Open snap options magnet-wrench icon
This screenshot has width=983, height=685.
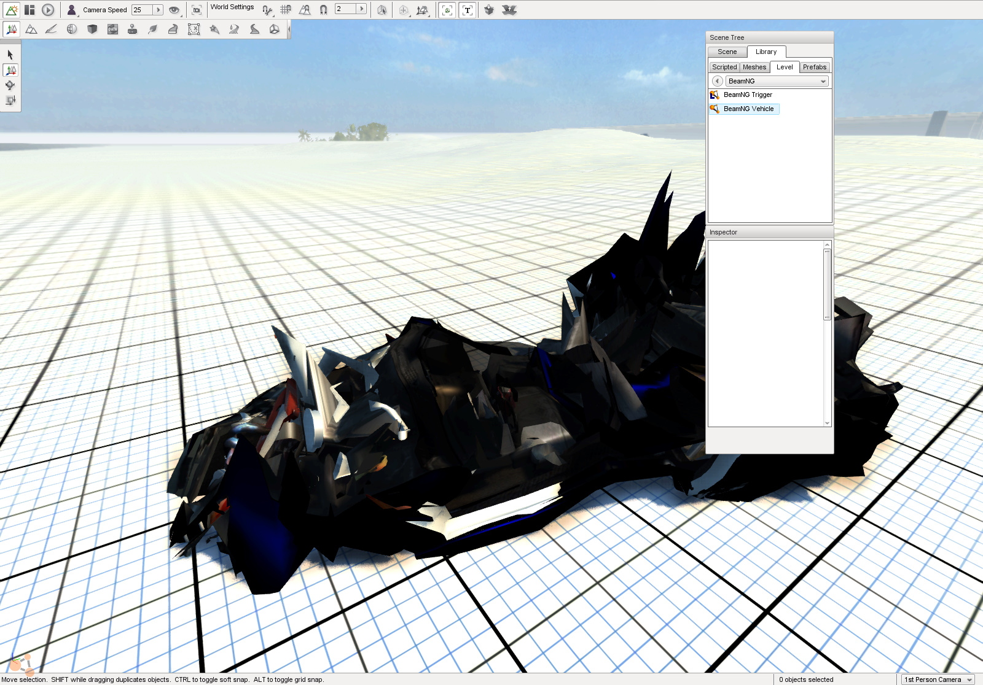pyautogui.click(x=267, y=10)
